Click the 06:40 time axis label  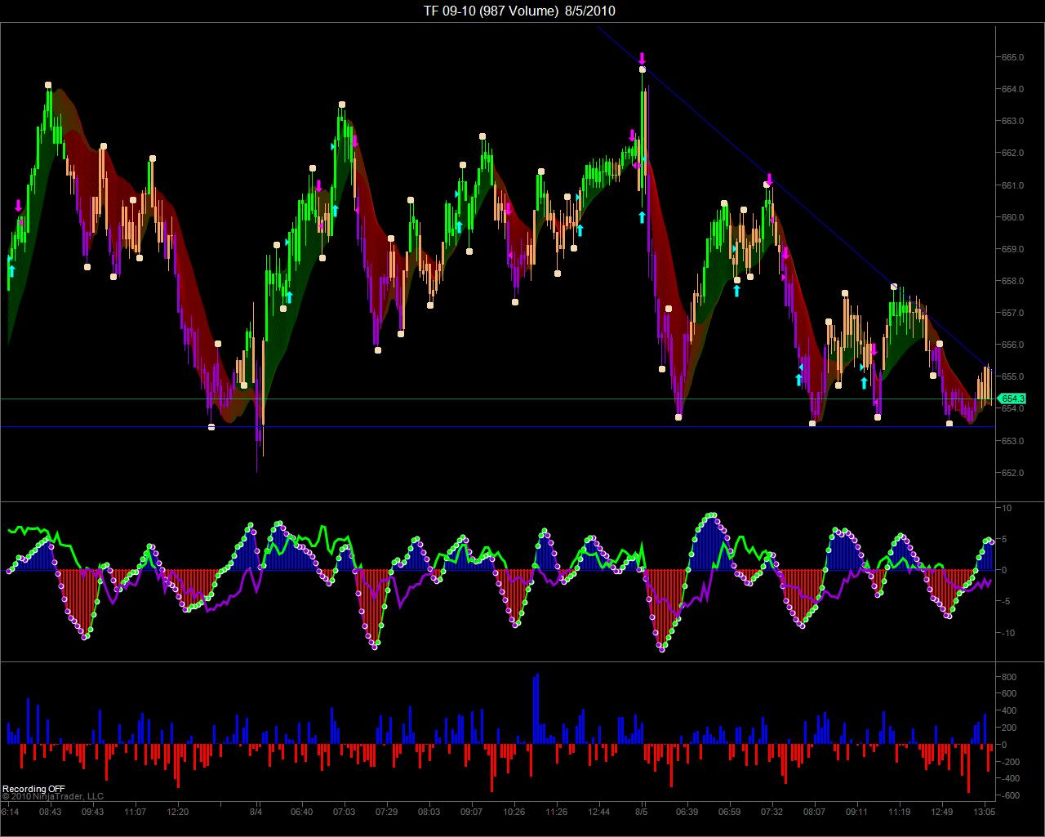tap(301, 813)
